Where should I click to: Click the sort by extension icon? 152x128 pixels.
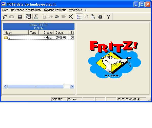point(86,17)
